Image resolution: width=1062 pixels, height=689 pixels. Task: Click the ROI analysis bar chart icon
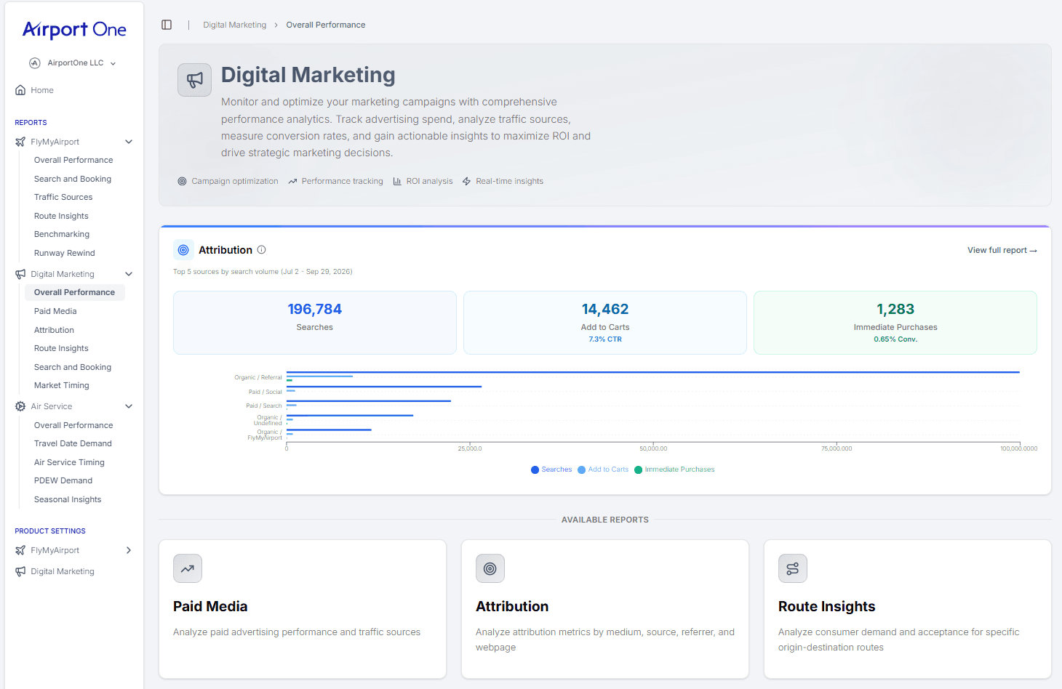point(397,181)
